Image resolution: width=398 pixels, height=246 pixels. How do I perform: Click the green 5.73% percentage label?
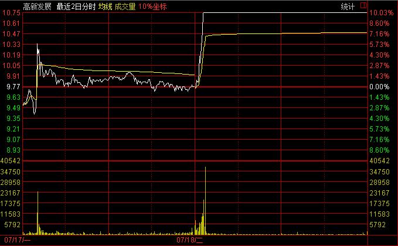coord(379,129)
